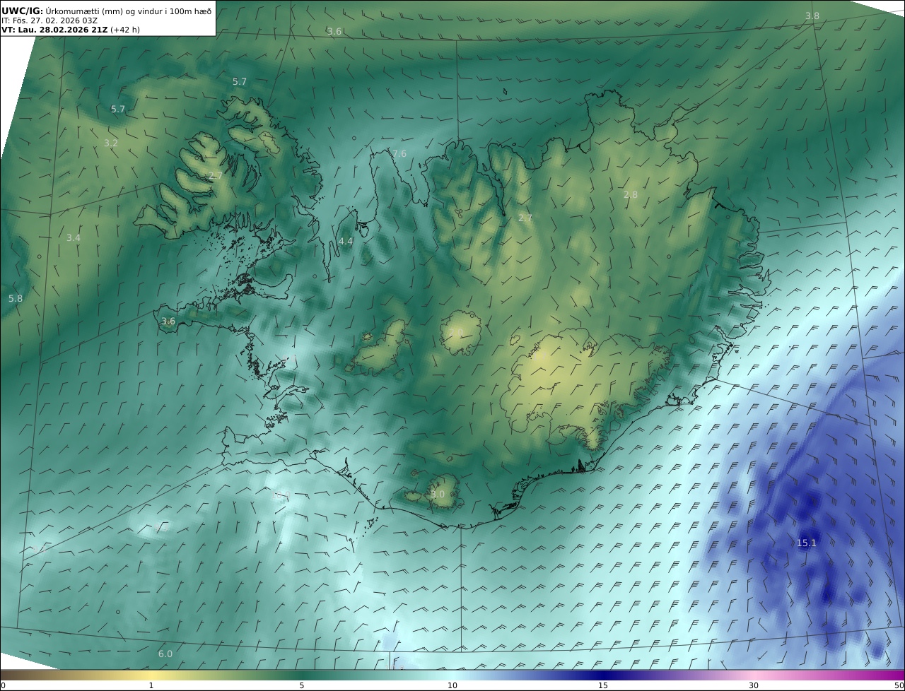Viewport: 905px width, 691px height.
Task: Click the 3.8 value label in the top right
Action: [812, 16]
